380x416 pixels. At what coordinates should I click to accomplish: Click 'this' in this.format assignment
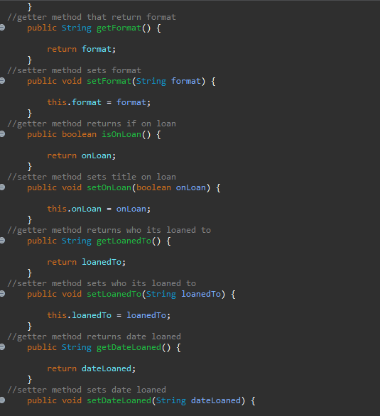pos(57,102)
